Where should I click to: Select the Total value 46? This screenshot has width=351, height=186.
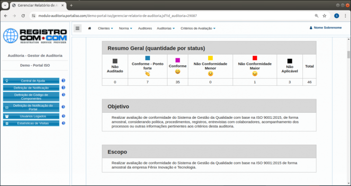pos(309,82)
